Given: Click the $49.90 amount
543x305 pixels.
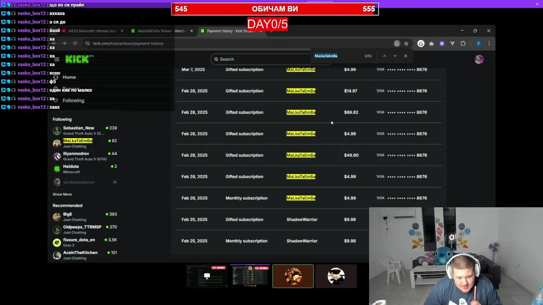Looking at the screenshot, I should [351, 155].
